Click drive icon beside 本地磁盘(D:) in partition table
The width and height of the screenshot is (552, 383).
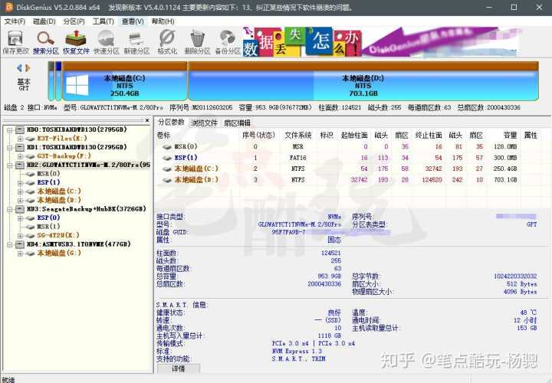click(167, 180)
